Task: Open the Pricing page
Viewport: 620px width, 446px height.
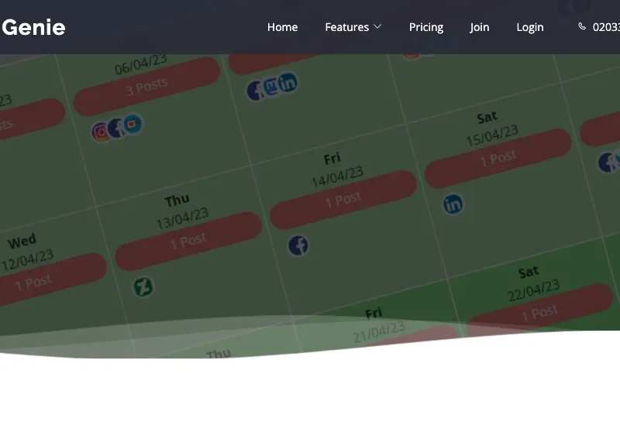Action: click(425, 27)
